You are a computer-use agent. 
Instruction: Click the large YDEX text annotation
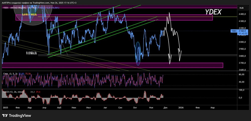(213, 12)
